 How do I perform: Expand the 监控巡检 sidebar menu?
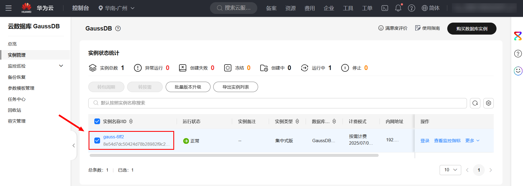[x=61, y=66]
